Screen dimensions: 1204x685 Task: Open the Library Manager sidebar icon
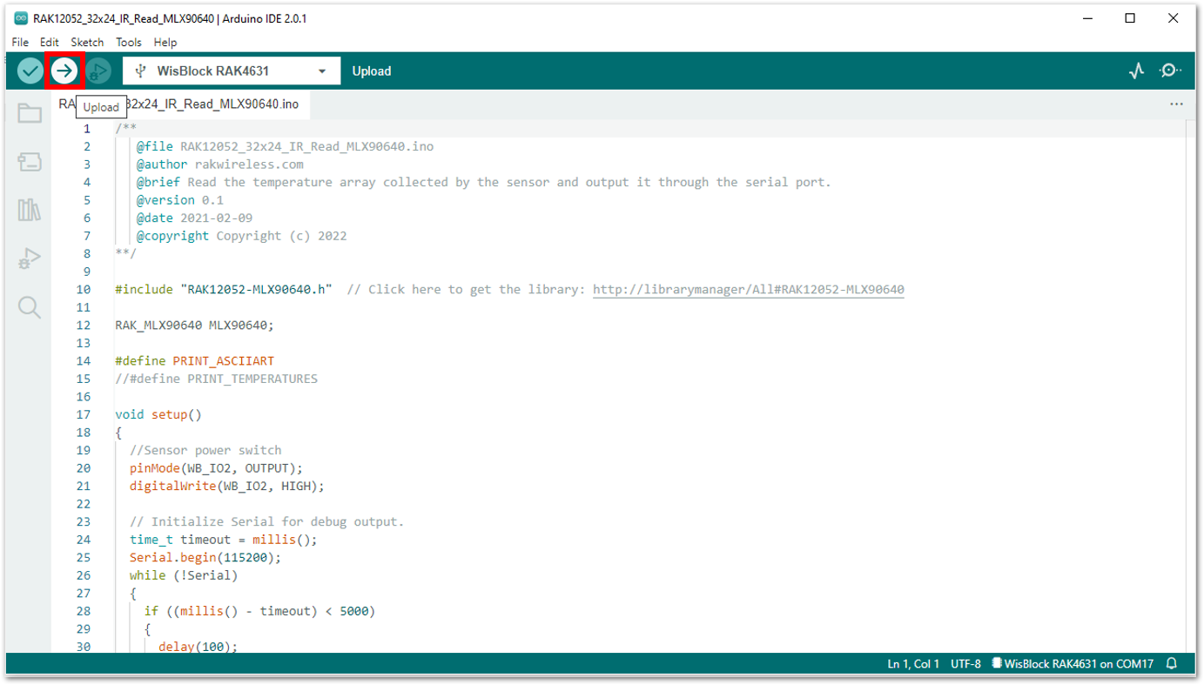30,210
